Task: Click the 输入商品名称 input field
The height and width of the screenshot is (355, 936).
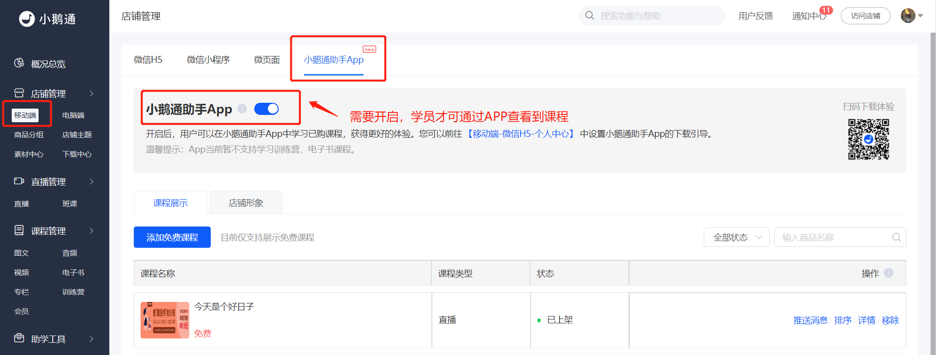Action: tap(840, 237)
